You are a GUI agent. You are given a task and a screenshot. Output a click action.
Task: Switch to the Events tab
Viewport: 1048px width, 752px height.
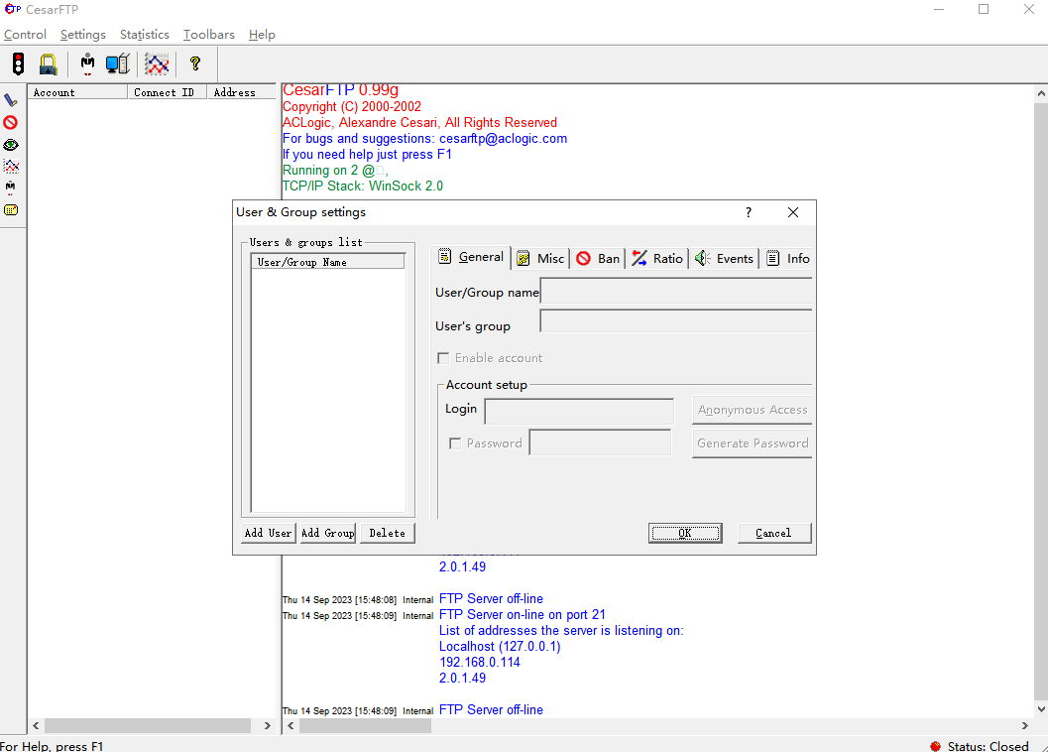pyautogui.click(x=725, y=258)
